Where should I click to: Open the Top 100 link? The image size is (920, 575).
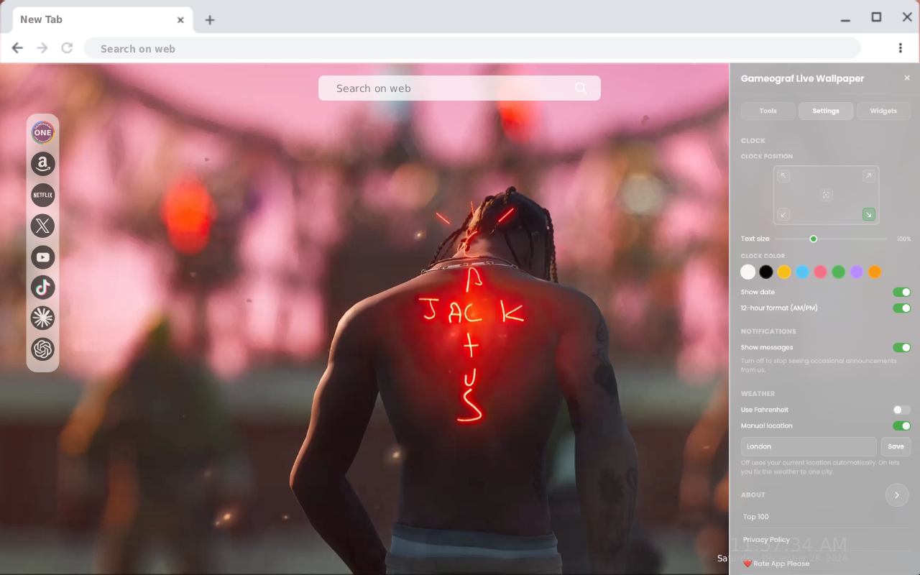[756, 517]
